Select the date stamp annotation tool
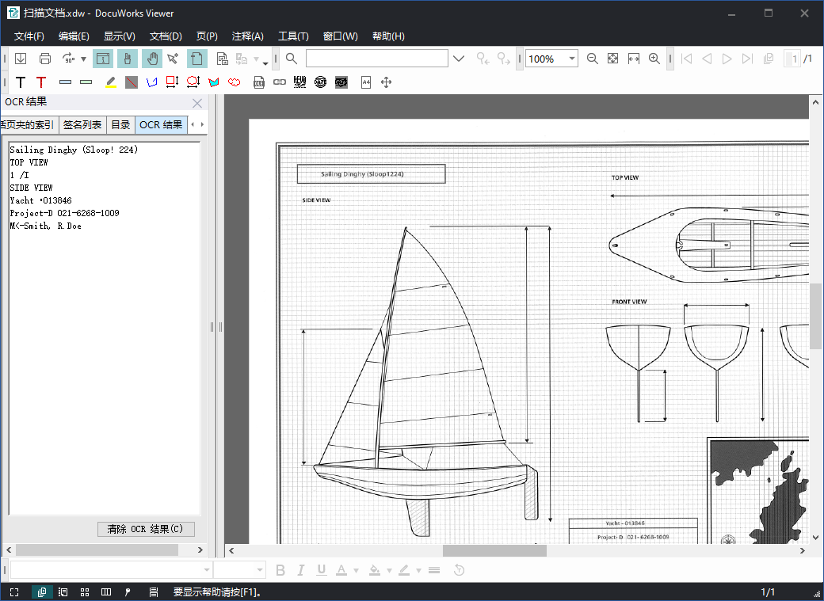The image size is (824, 601). 320,82
